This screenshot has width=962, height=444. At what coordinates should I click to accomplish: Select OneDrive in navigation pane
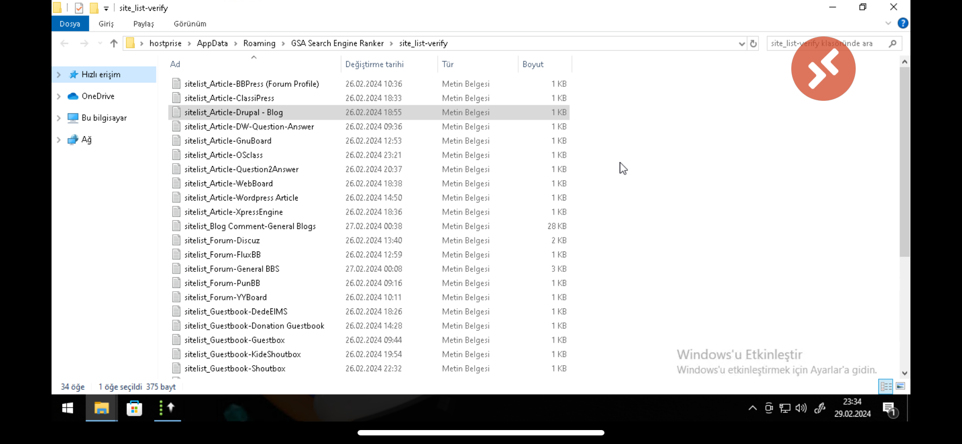click(98, 97)
